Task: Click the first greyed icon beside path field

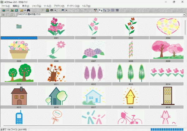Action: 3,15
